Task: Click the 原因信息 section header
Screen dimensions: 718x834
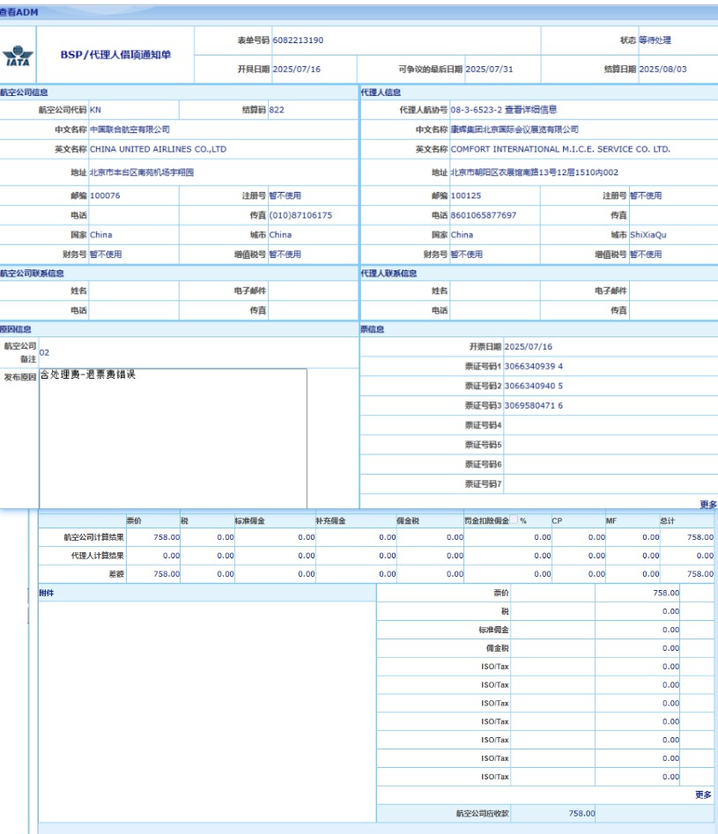Action: [x=16, y=329]
